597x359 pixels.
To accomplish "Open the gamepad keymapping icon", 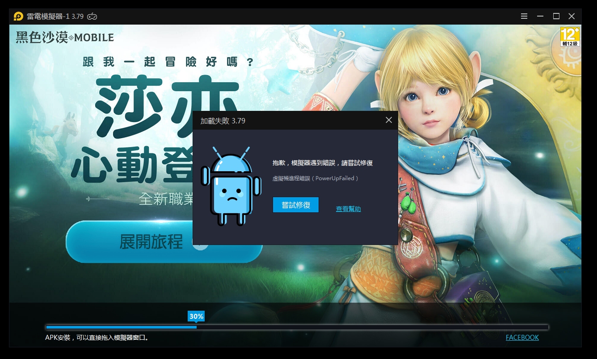I will pos(92,17).
